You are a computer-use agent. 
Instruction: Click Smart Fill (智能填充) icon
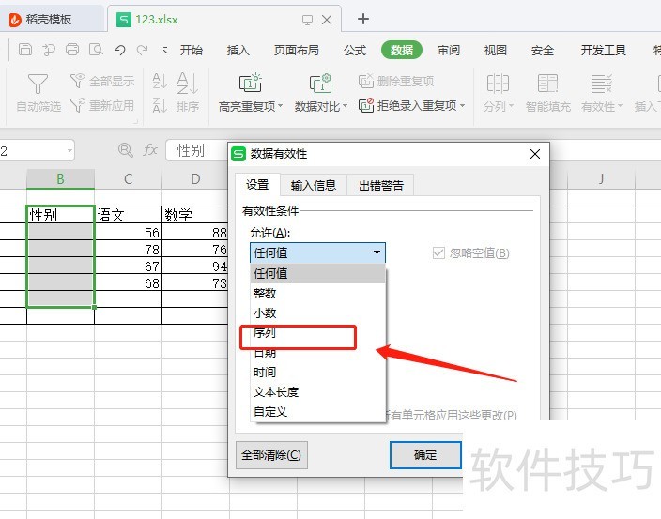click(x=548, y=84)
